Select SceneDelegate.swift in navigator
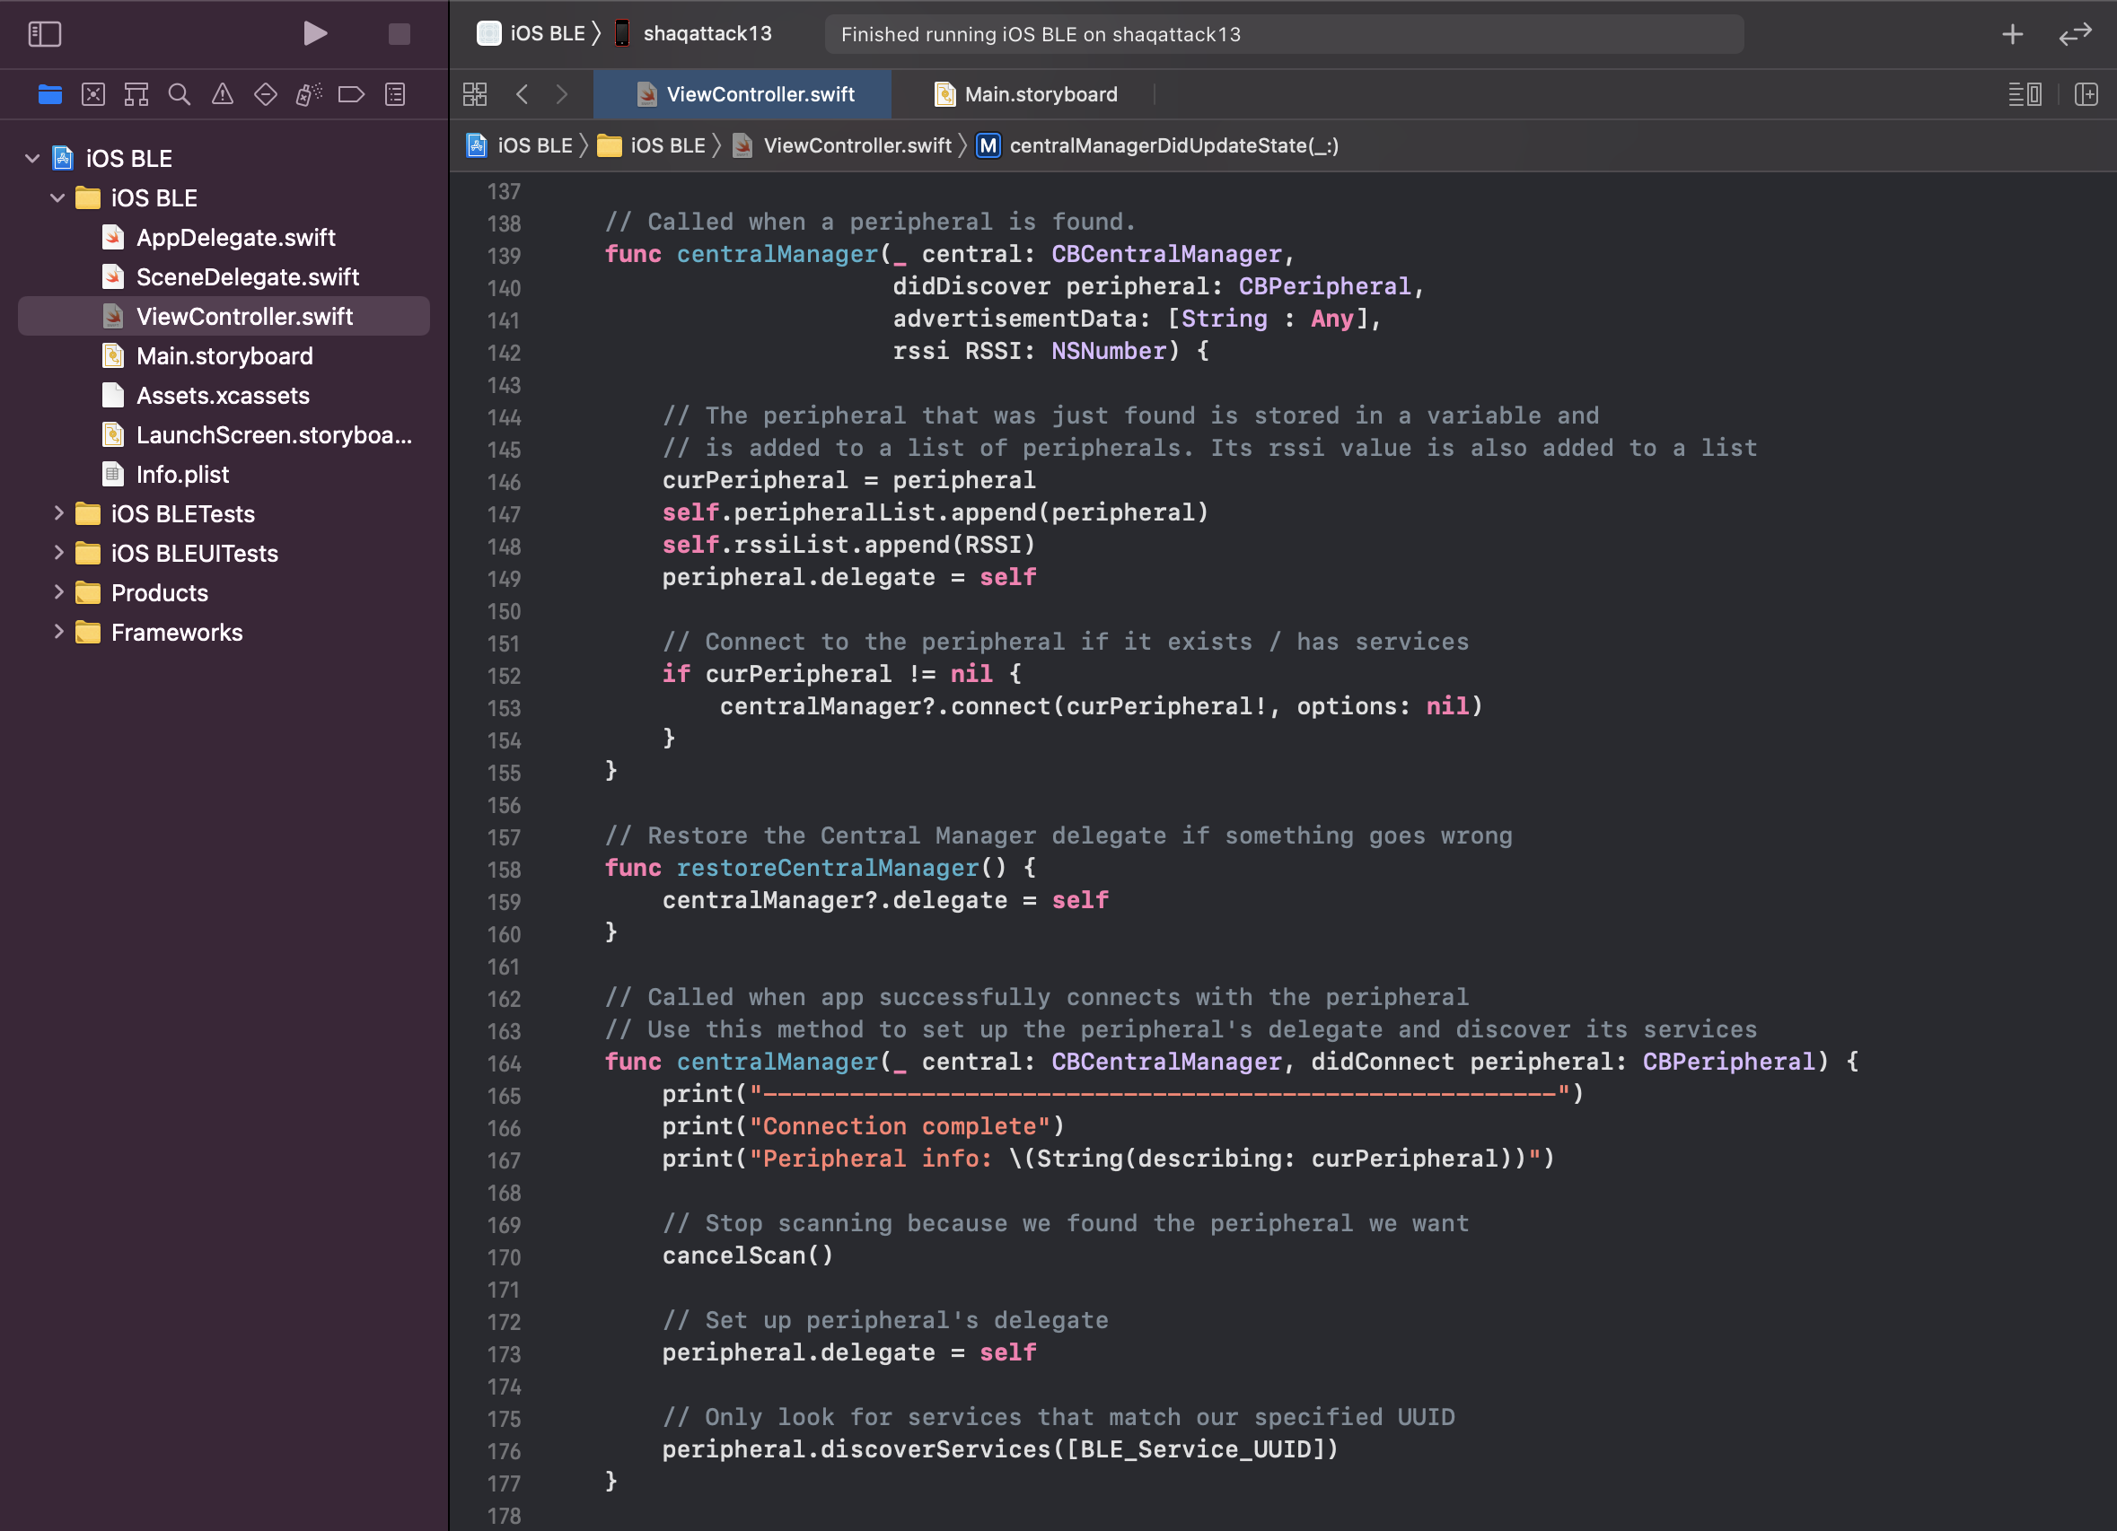The height and width of the screenshot is (1531, 2117). click(x=224, y=277)
